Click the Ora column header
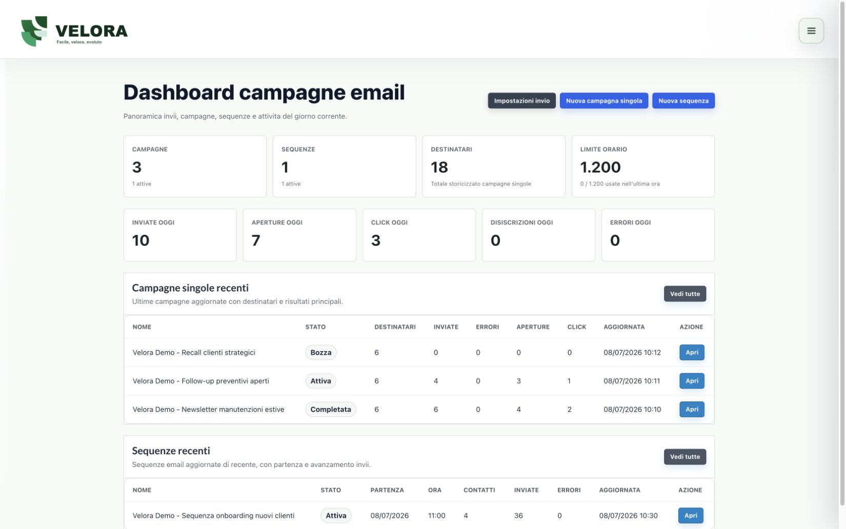Screen dimensions: 846x529 click(x=435, y=490)
